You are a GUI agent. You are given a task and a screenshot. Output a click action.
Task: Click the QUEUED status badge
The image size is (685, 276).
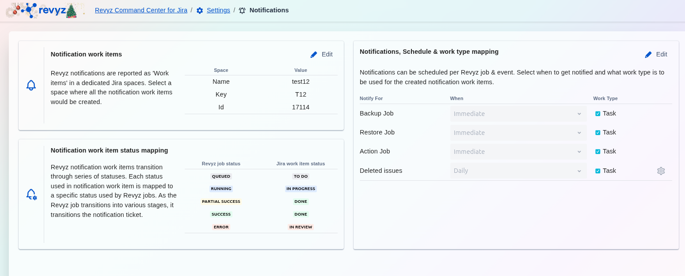221,176
